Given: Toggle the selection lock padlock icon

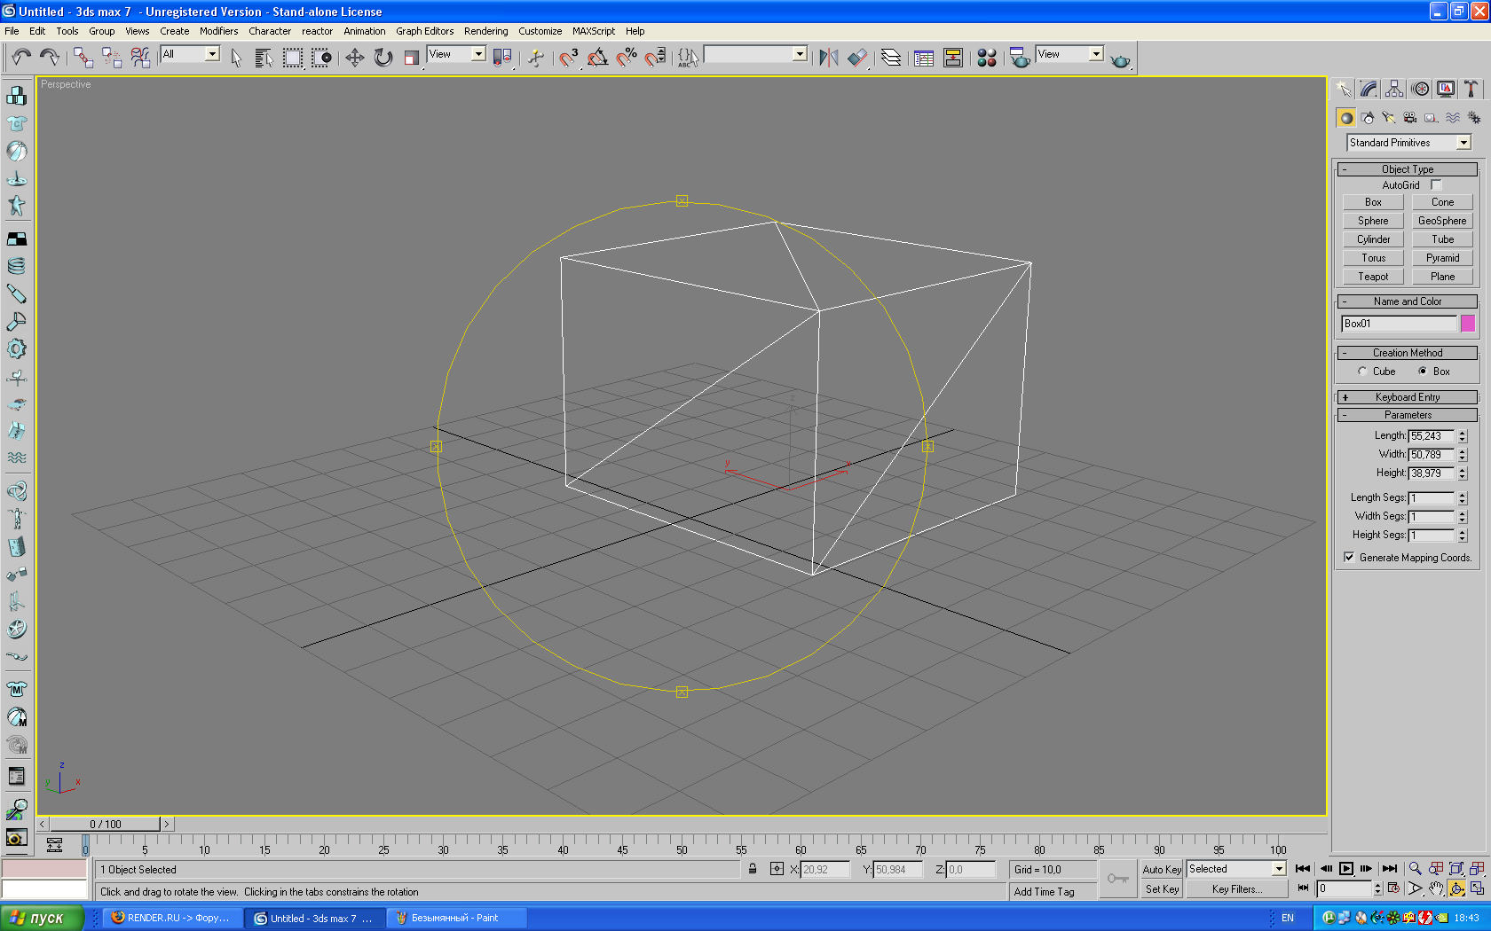Looking at the screenshot, I should (x=753, y=869).
